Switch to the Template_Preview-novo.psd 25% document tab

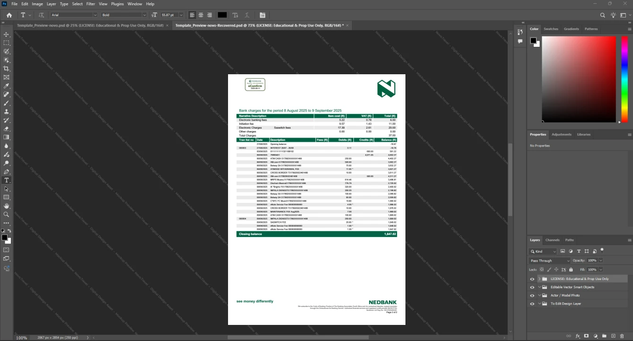pyautogui.click(x=90, y=25)
